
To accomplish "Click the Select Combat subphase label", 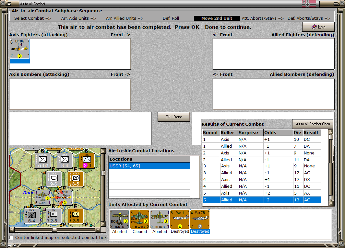I will 32,18.
